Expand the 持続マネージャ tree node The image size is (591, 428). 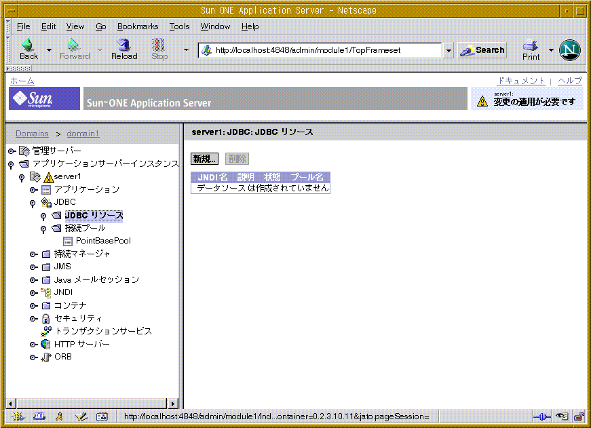point(33,254)
